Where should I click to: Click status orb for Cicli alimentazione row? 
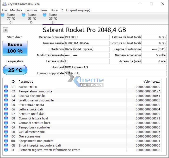pos(6,132)
